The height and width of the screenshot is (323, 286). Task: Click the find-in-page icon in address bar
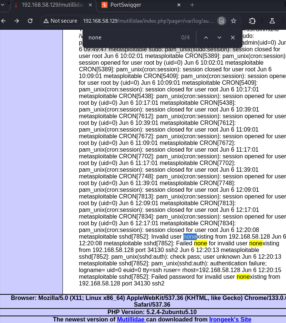(x=221, y=21)
